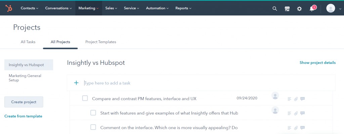Open the Comment on the interface task title
Viewport: 344px width, 134px height.
click(169, 127)
